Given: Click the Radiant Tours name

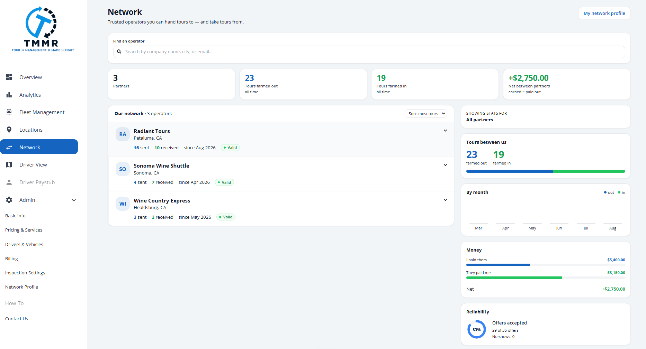Looking at the screenshot, I should 152,131.
